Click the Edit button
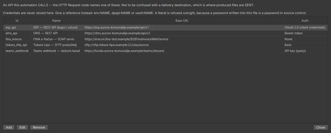Screen dimensions: 331x133 [22, 127]
